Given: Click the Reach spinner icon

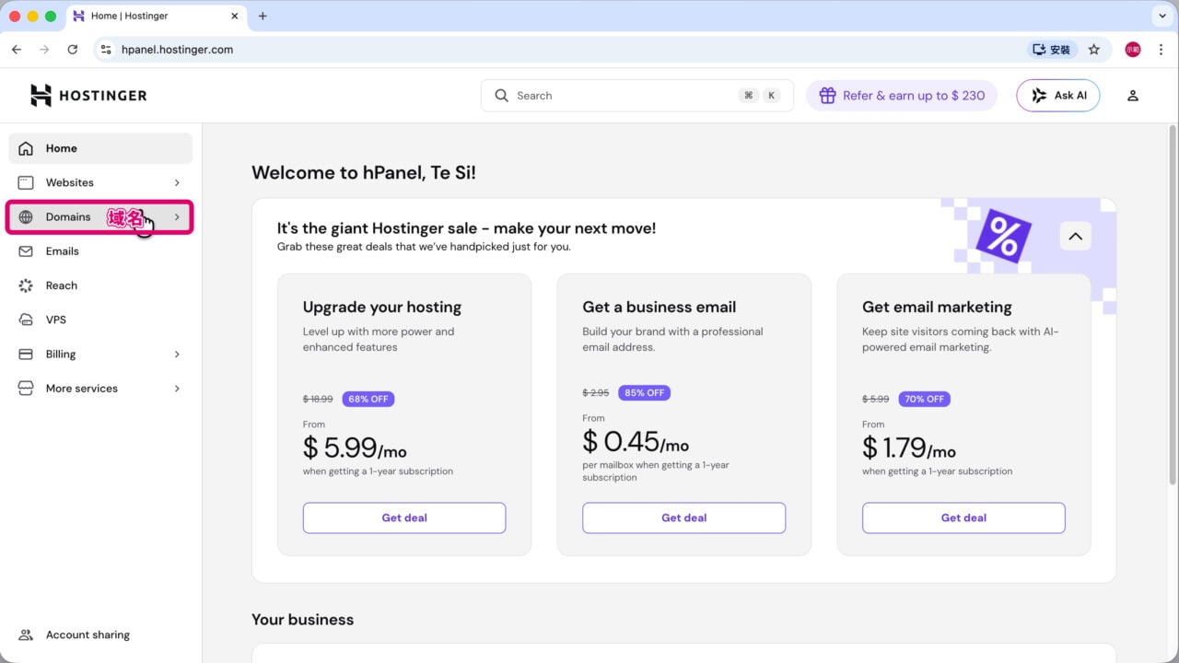Looking at the screenshot, I should (x=26, y=285).
